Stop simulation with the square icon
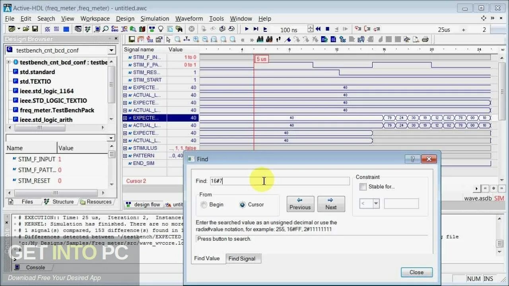 (x=327, y=29)
